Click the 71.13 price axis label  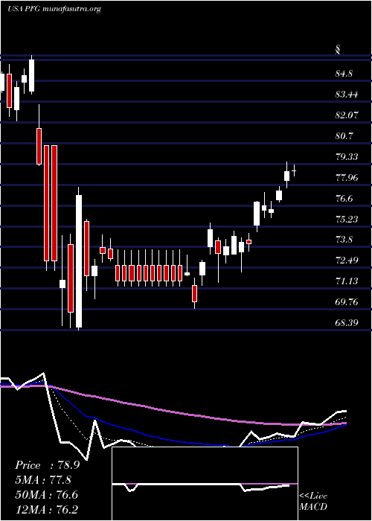click(x=347, y=281)
